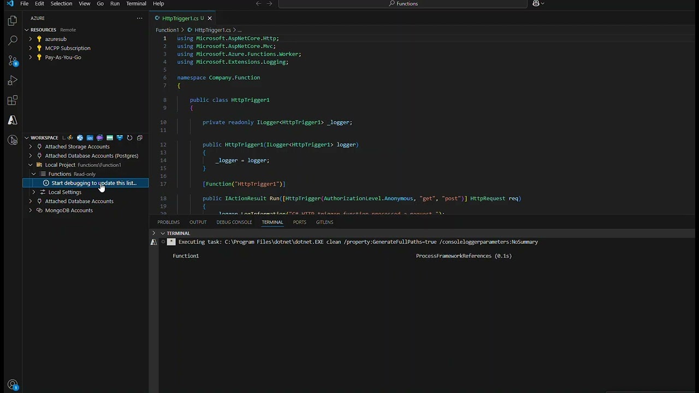Open the Go menu
Viewport: 699px width, 393px height.
tap(100, 3)
